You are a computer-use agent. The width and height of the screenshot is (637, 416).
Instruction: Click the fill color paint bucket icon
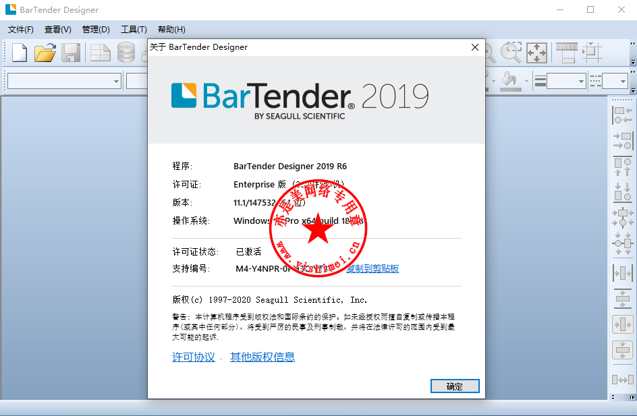(x=510, y=81)
